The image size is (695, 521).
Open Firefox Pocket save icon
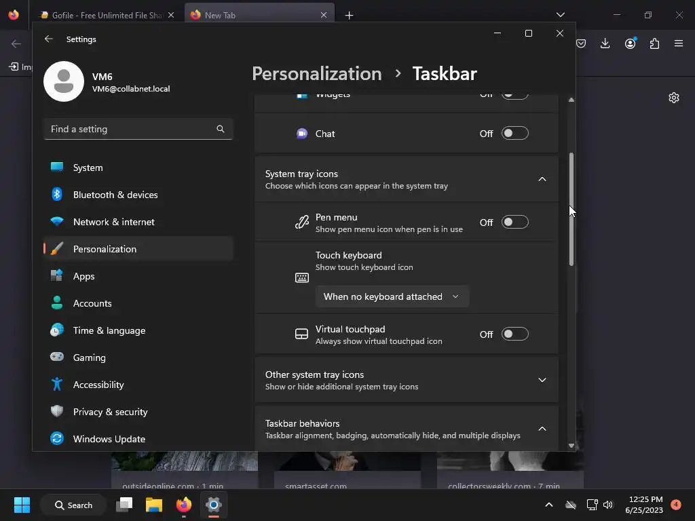click(581, 43)
